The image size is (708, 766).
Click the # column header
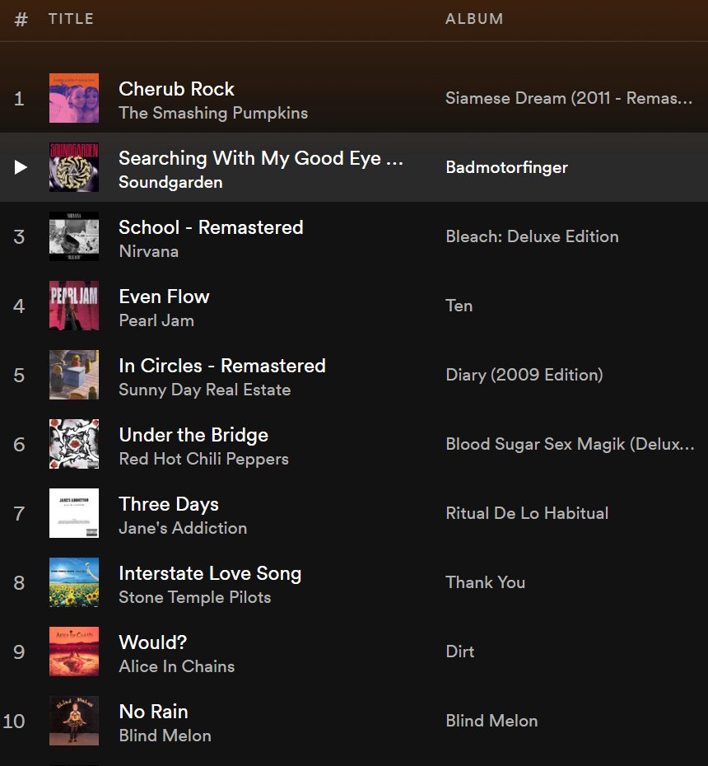click(21, 20)
